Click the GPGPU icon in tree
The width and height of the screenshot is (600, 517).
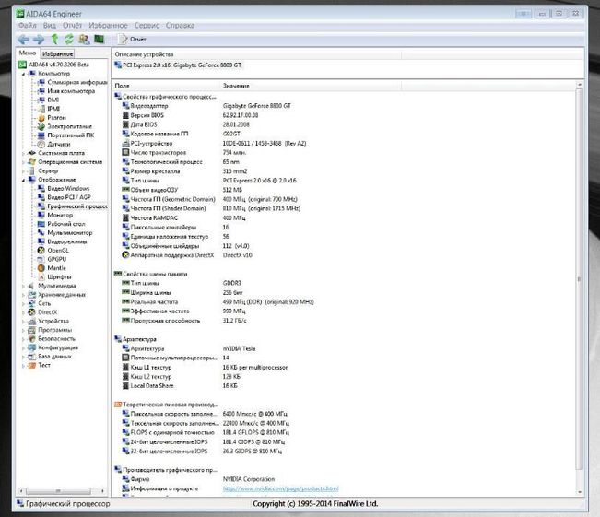point(41,259)
